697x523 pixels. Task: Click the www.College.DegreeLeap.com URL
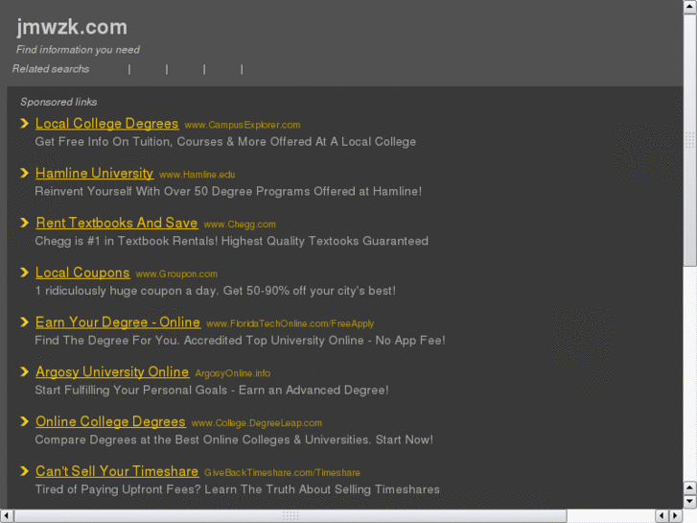click(257, 423)
